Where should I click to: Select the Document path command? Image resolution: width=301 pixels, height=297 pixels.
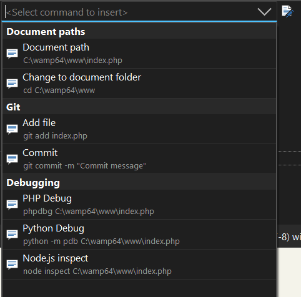click(139, 54)
